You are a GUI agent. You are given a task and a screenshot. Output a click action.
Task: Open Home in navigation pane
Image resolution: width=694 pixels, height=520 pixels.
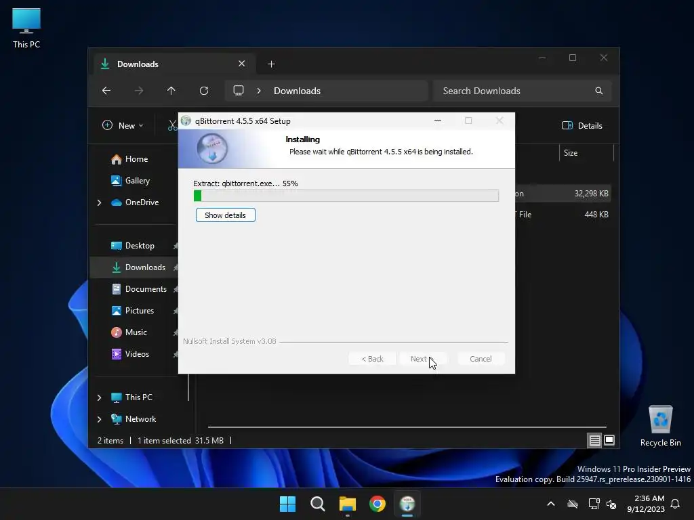click(129, 159)
